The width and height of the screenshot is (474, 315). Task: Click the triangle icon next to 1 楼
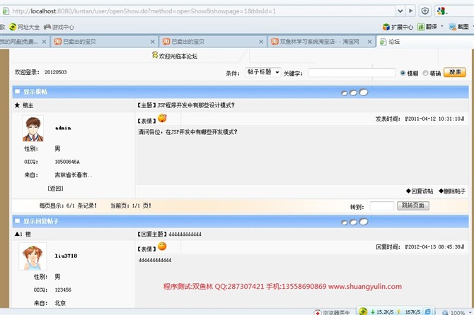pyautogui.click(x=17, y=234)
